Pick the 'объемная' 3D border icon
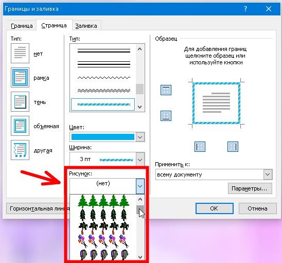282x263 pixels. (20, 126)
